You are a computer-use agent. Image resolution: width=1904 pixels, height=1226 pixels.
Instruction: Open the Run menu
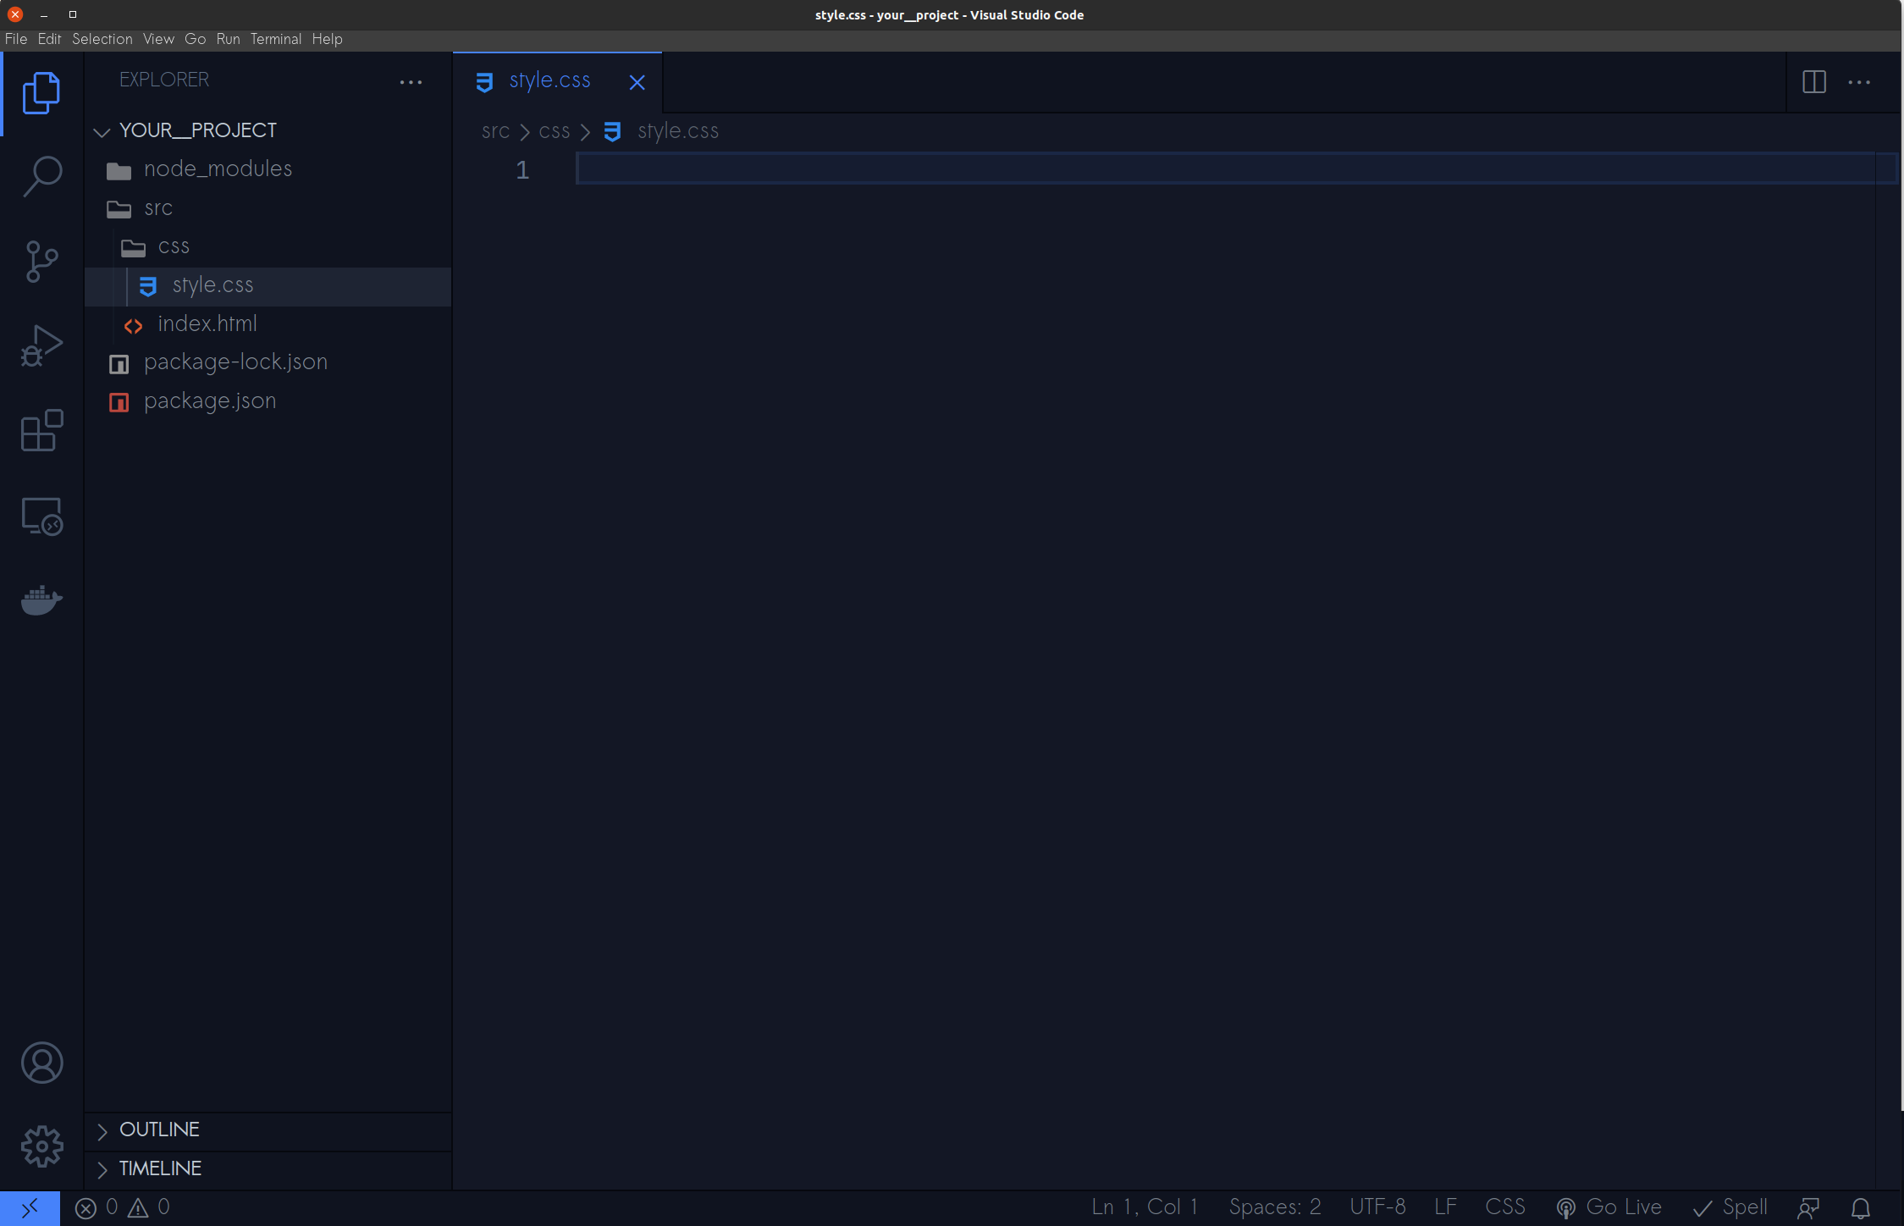tap(228, 39)
